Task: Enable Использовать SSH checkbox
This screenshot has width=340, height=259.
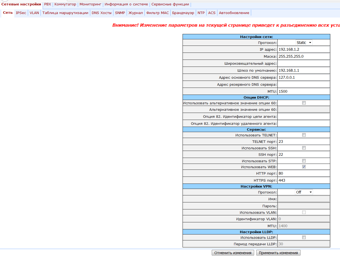Action: point(304,148)
